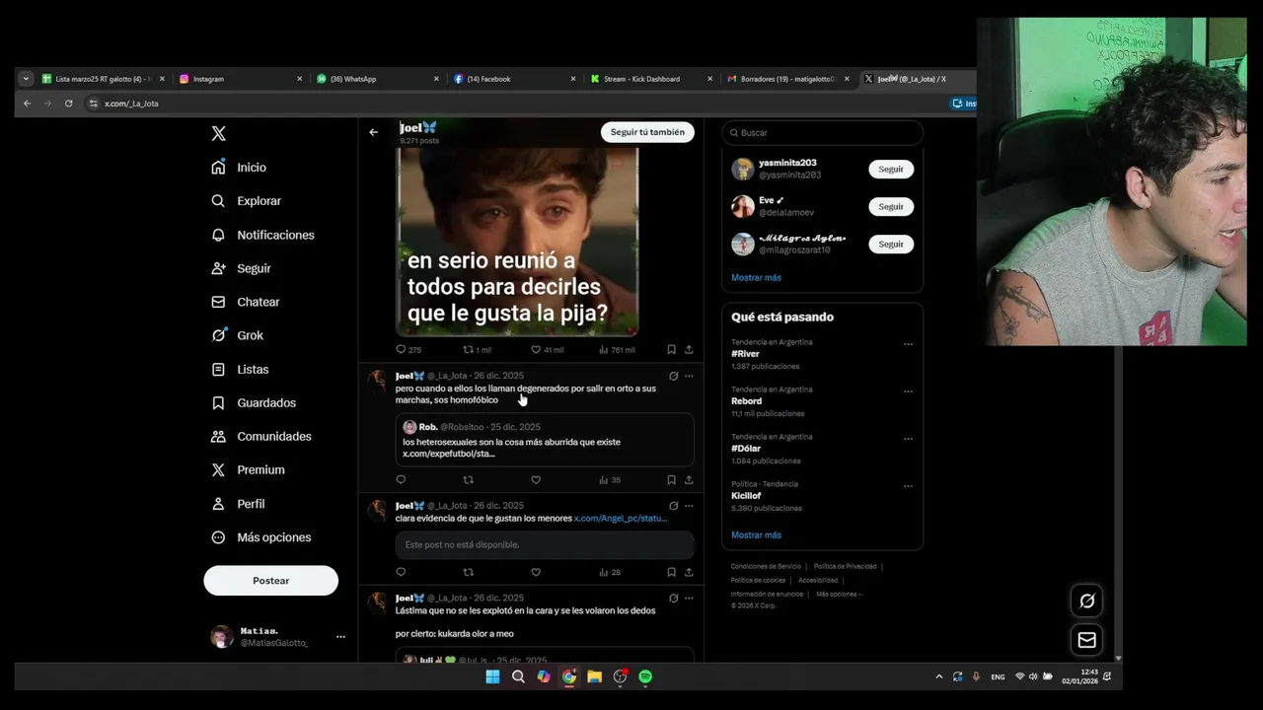Click the Postear button
This screenshot has height=710, width=1263.
(270, 581)
